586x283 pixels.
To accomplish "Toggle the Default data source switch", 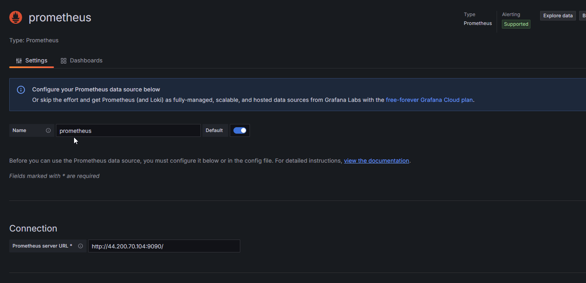I will 240,130.
